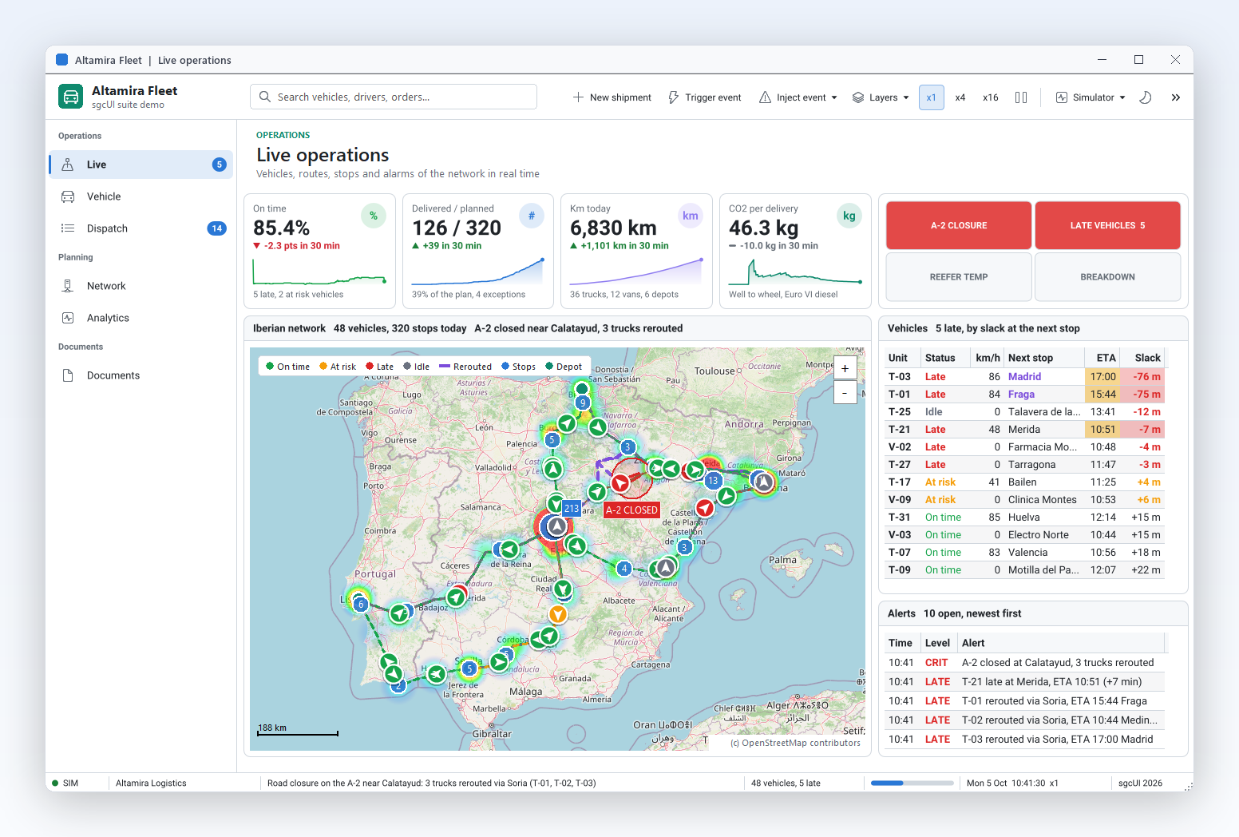Toggle dark mode with moon icon
1239x837 pixels.
pyautogui.click(x=1145, y=97)
